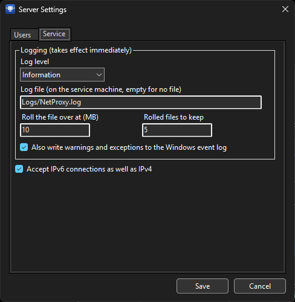Click the Server Settings app icon
This screenshot has width=295, height=302.
(10, 9)
